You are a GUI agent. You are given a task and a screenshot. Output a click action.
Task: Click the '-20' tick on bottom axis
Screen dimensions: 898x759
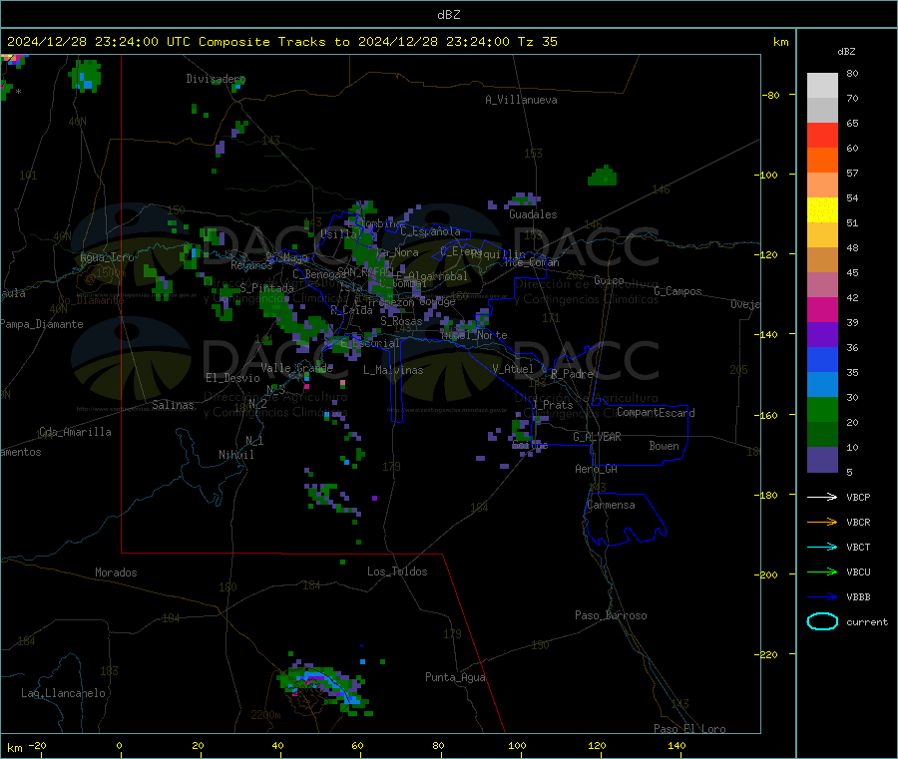pyautogui.click(x=38, y=746)
